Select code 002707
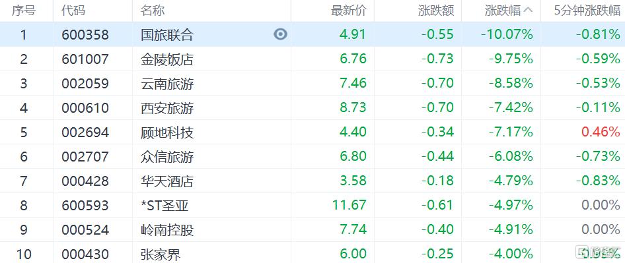 (x=85, y=157)
